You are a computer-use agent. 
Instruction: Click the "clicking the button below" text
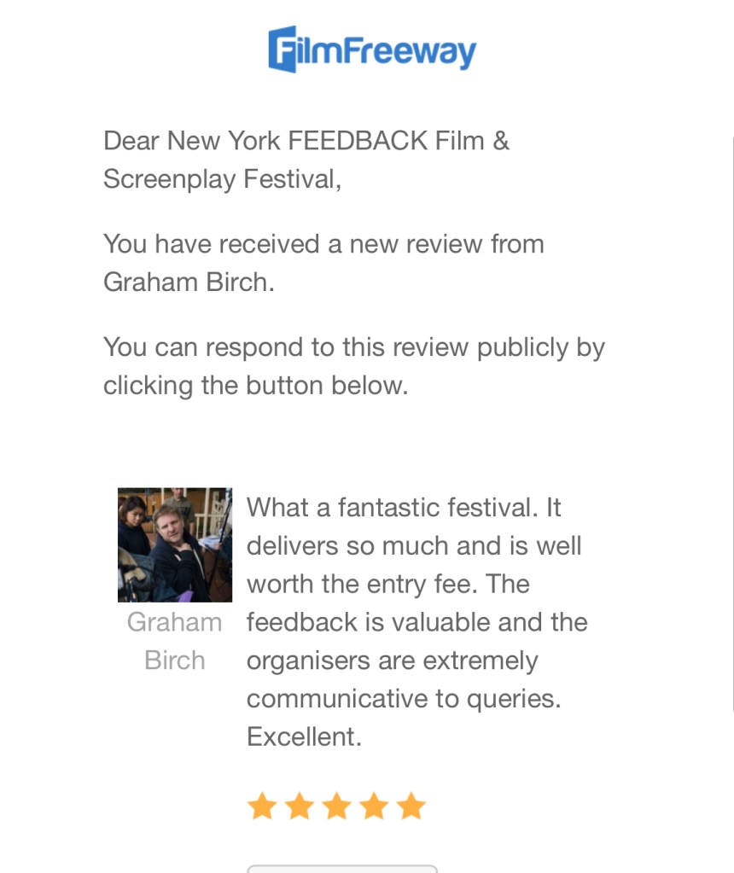click(x=255, y=386)
